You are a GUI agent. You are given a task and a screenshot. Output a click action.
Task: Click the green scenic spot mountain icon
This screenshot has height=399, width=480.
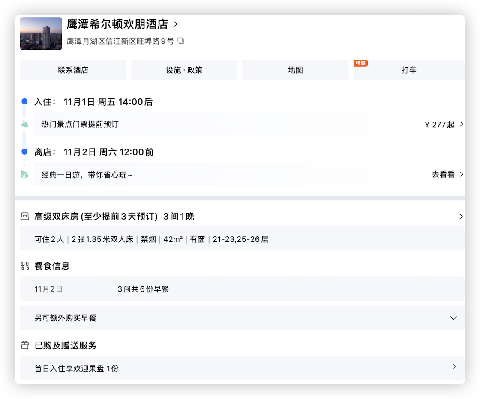pos(24,124)
